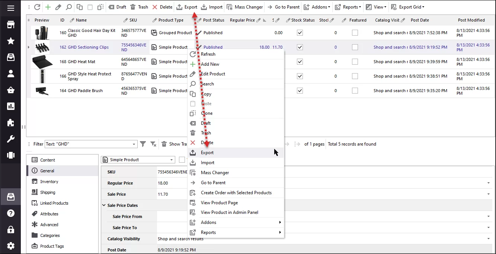The width and height of the screenshot is (496, 254).
Task: Select the wrench tools icon in the sidebar
Action: (10, 139)
